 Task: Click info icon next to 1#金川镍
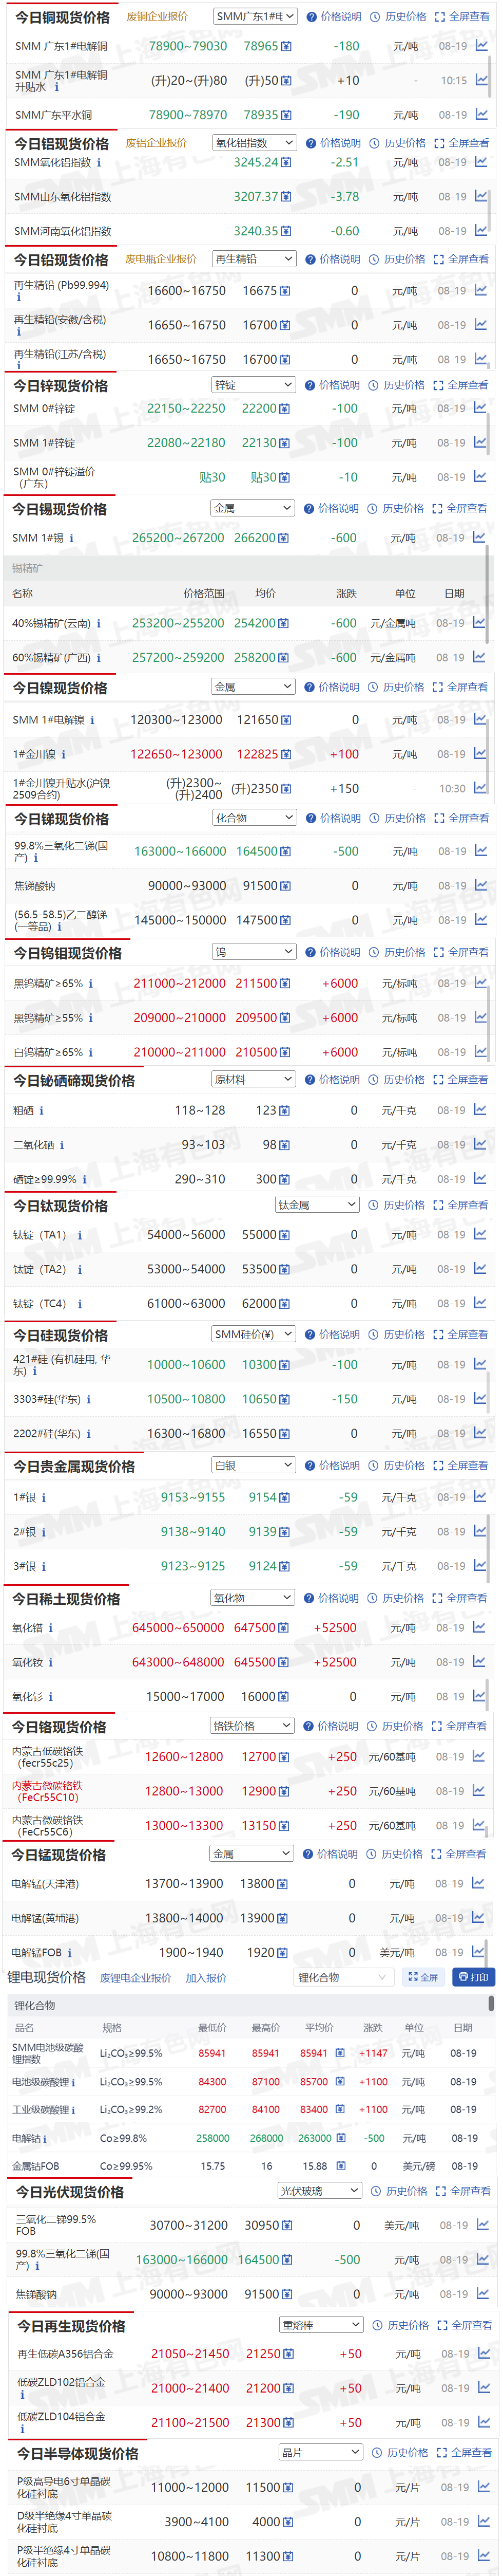63,755
